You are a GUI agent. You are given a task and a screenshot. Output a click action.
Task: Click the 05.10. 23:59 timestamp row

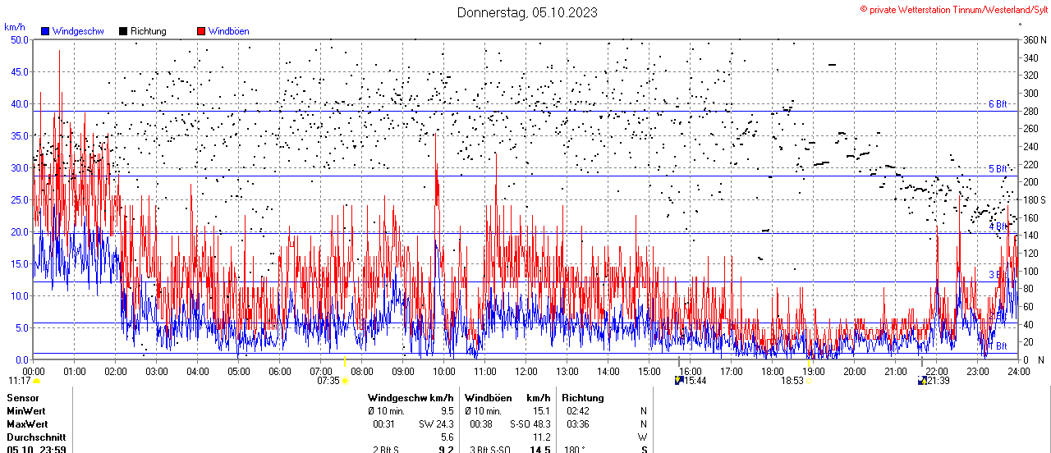(36, 450)
